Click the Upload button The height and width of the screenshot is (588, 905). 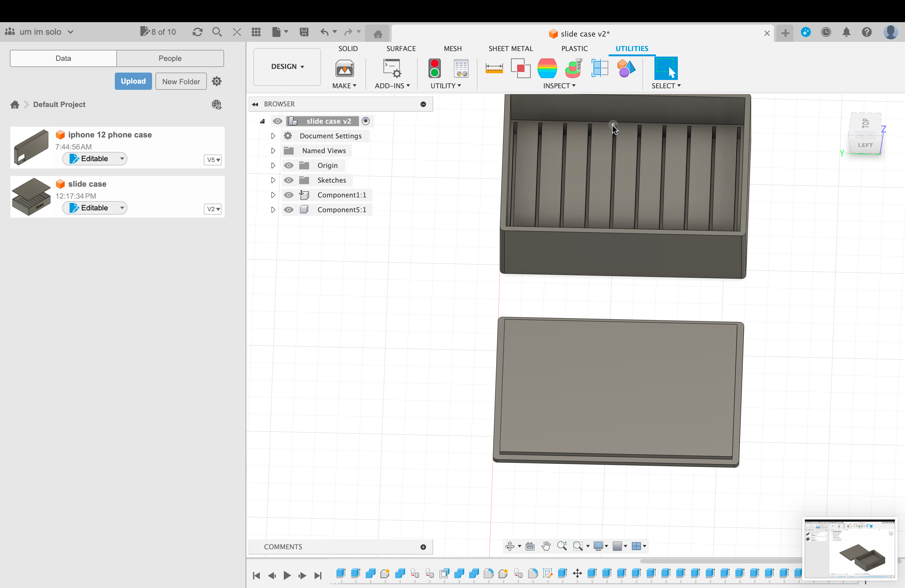[133, 81]
